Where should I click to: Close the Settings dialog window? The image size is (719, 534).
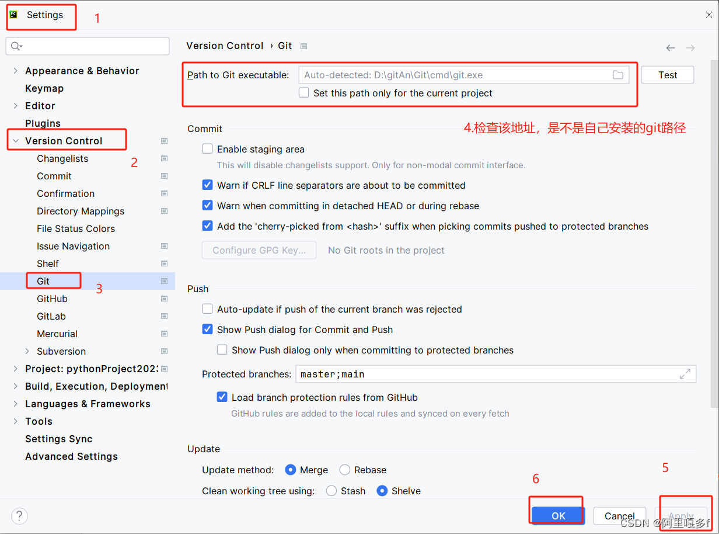click(708, 15)
